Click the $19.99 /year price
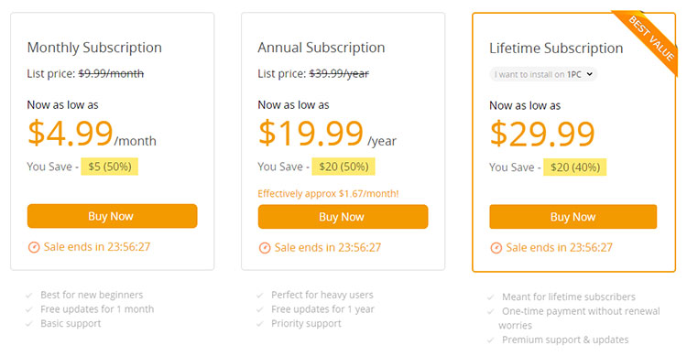This screenshot has height=356, width=687. pyautogui.click(x=327, y=134)
